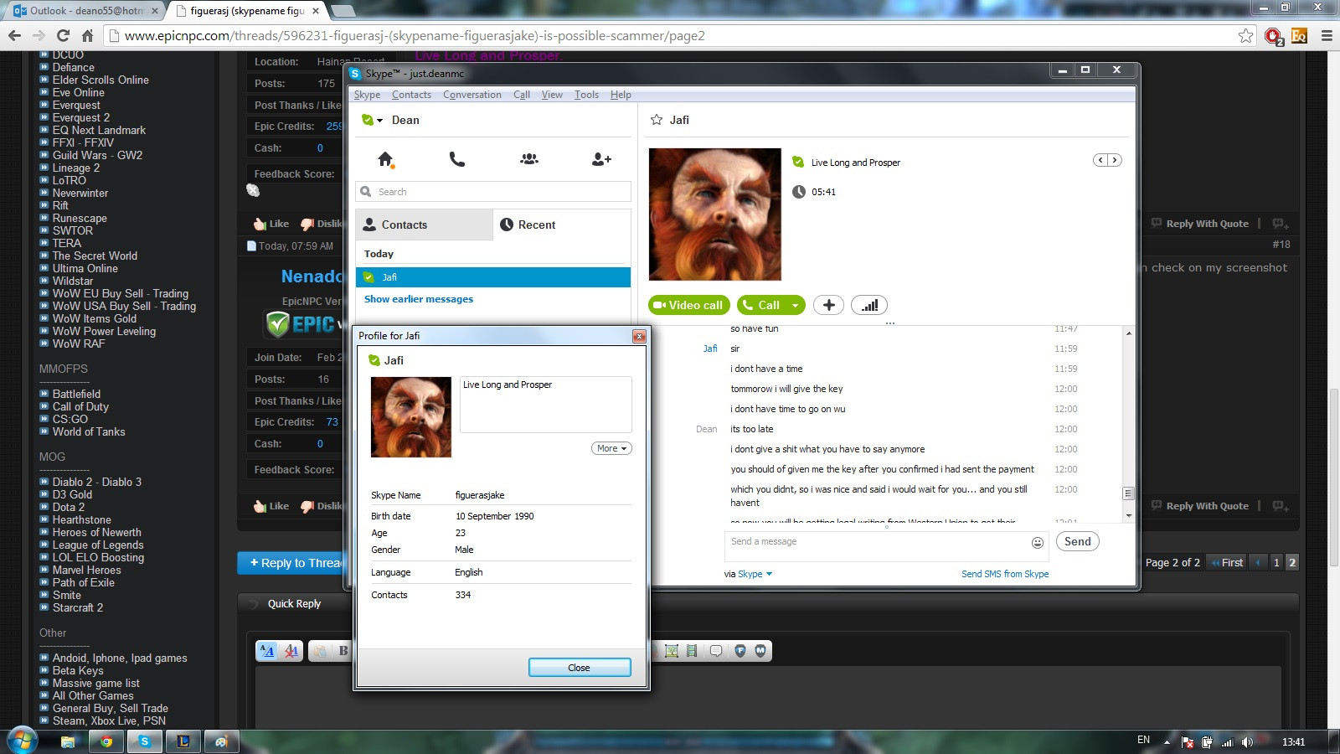Click the switch editor mode icon
This screenshot has width=1340, height=754.
click(x=267, y=651)
